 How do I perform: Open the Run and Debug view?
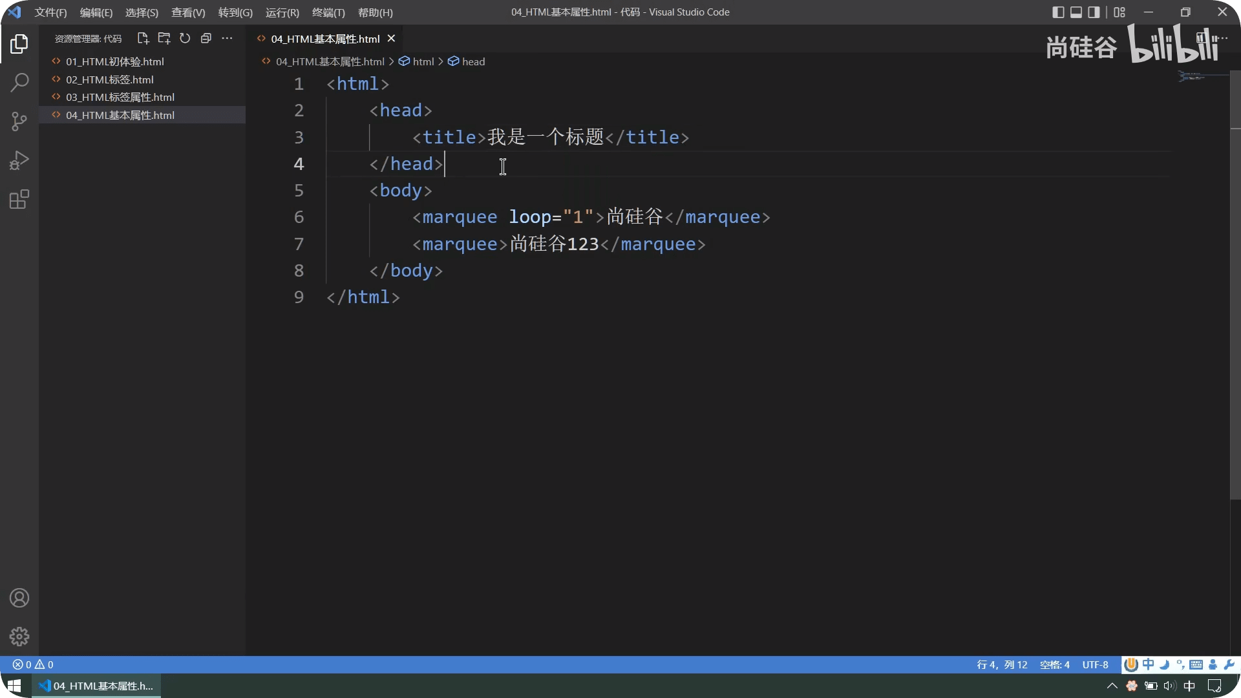click(x=19, y=160)
